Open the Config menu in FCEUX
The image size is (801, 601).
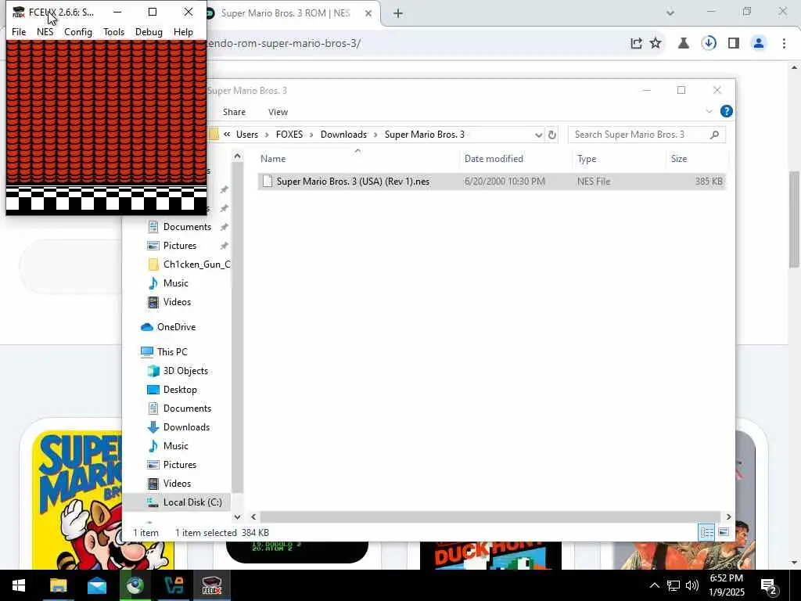pyautogui.click(x=78, y=31)
